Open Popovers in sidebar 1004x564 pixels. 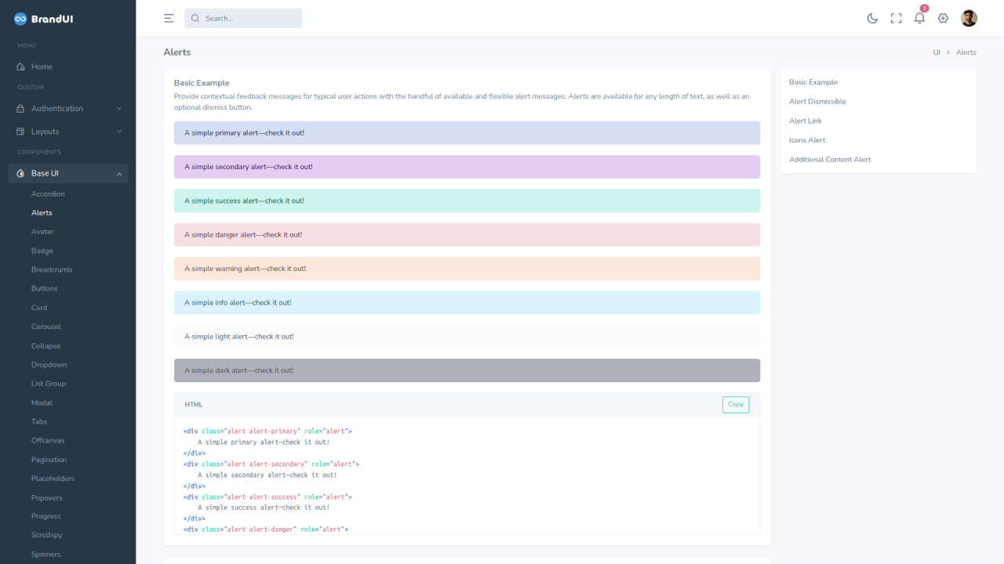point(47,497)
